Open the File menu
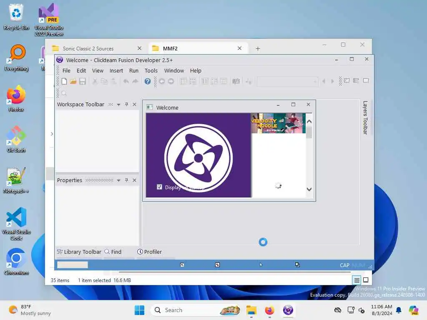Image resolution: width=427 pixels, height=320 pixels. [66, 70]
